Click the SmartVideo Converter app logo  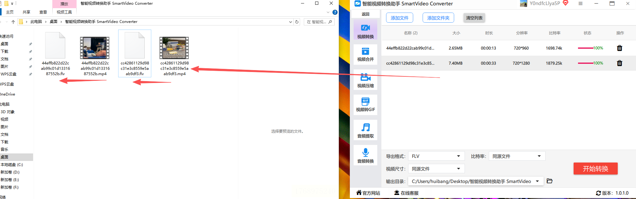pos(358,3)
